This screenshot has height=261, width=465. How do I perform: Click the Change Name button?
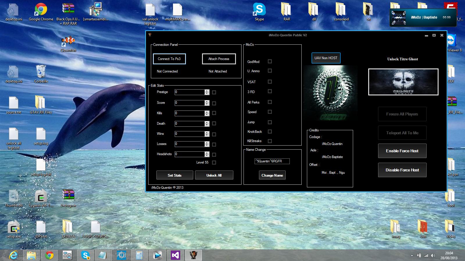pos(272,175)
